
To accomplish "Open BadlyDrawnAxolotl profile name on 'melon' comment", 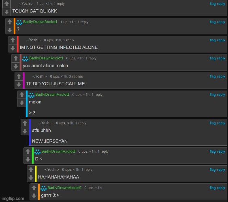I will coord(52,95).
